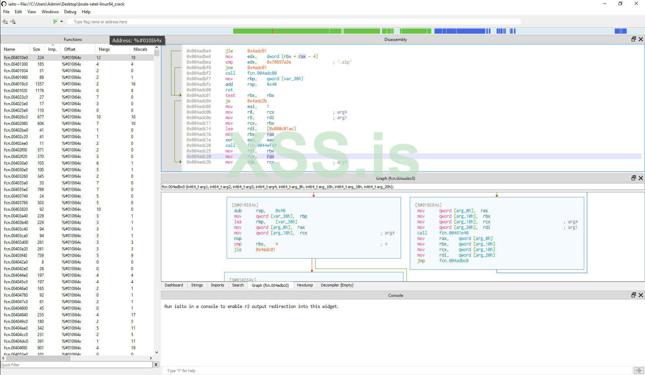645x375 pixels.
Task: Switch to the Graph (fcn.004adbc0) tab
Action: point(270,285)
